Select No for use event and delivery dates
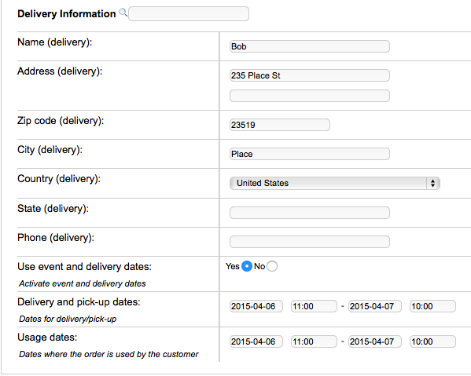 pyautogui.click(x=272, y=266)
